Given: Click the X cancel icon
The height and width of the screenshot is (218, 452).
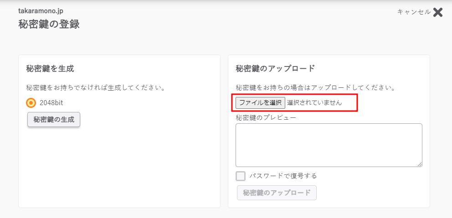Looking at the screenshot, I should [438, 12].
